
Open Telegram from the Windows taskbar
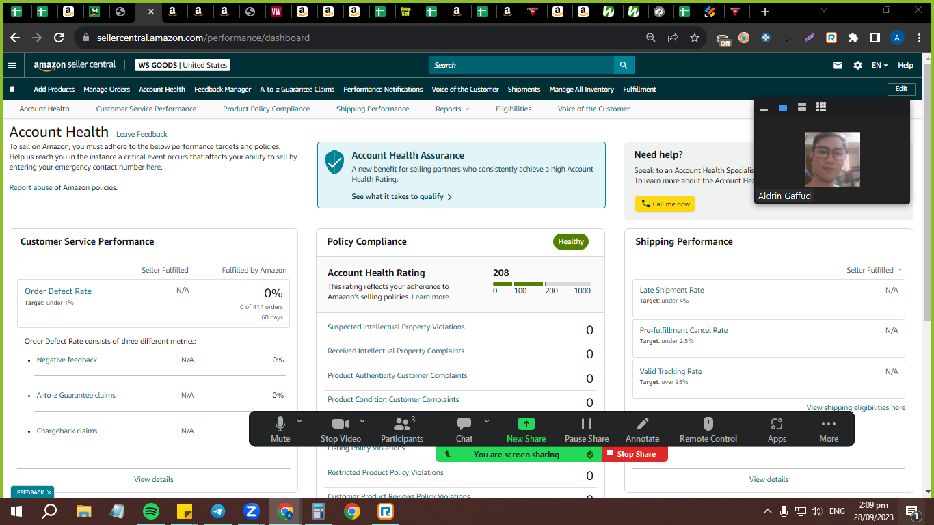coord(218,511)
